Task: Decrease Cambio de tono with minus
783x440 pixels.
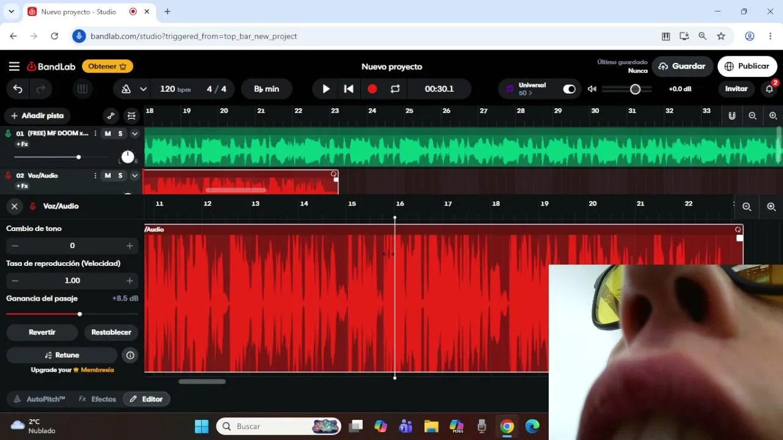Action: (x=15, y=246)
